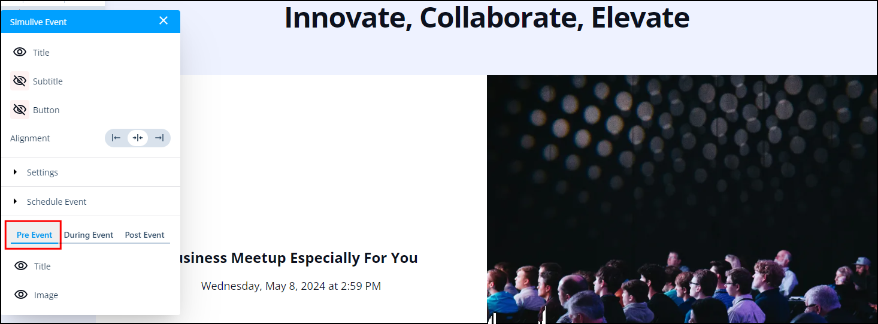Viewport: 878px width, 324px height.
Task: Click the Alignment label
Action: point(30,138)
